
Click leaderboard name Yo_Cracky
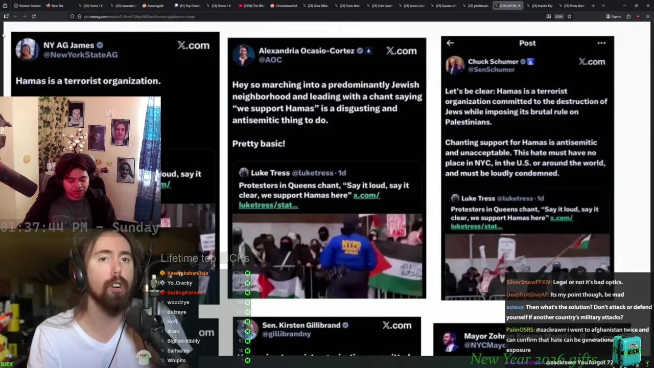click(180, 283)
